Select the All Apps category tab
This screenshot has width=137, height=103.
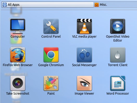click(48, 5)
